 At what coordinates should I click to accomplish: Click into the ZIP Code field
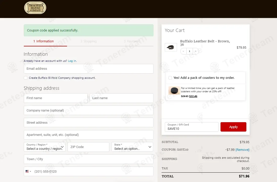click(x=89, y=147)
